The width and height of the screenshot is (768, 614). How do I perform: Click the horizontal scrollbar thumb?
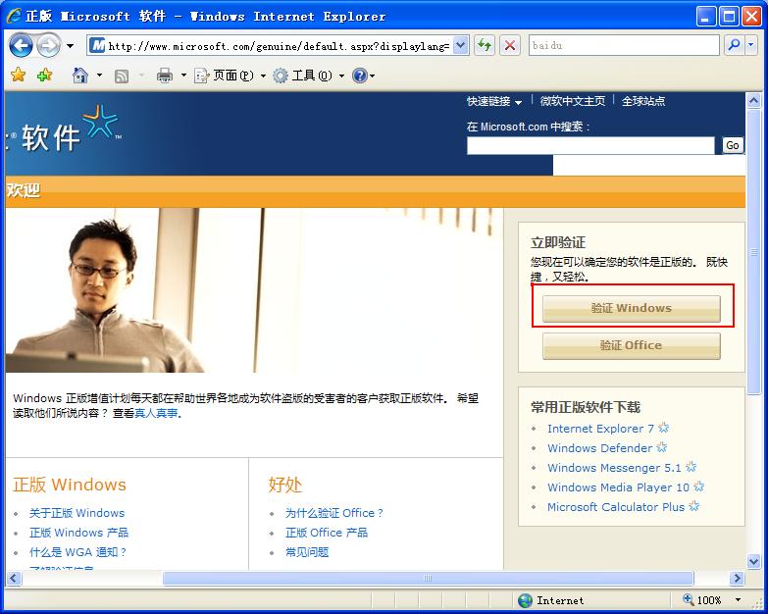428,579
